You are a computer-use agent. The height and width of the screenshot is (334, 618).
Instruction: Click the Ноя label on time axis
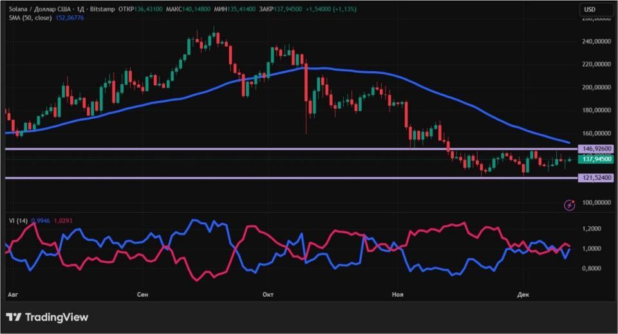coord(398,294)
